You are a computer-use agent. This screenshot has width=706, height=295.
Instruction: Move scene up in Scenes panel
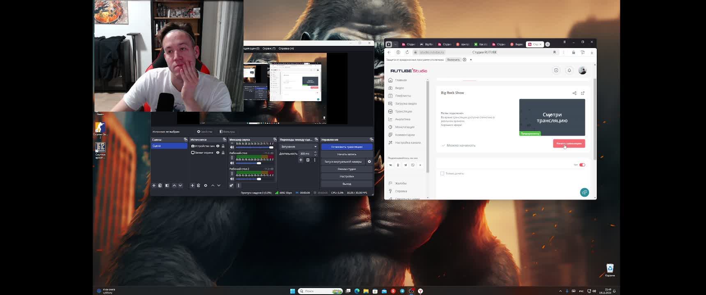tap(174, 185)
